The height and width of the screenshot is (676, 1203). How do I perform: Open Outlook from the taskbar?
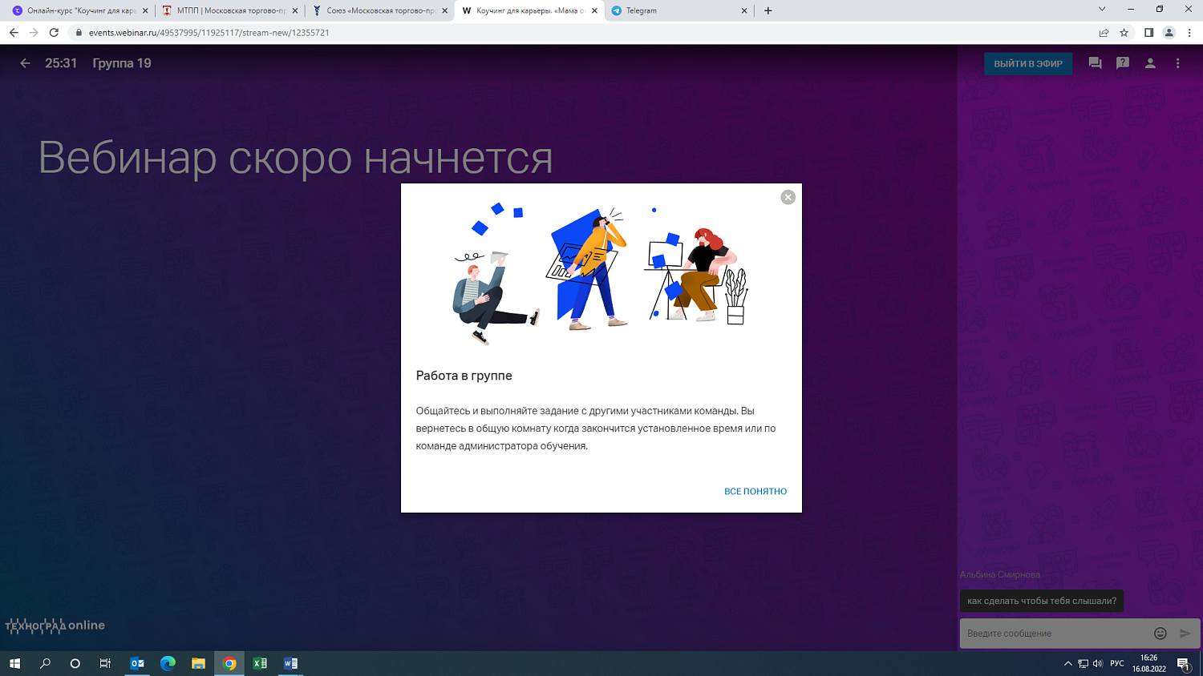136,663
